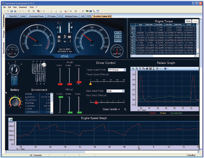Click the gear shifter knob
The height and width of the screenshot is (158, 204).
click(44, 65)
